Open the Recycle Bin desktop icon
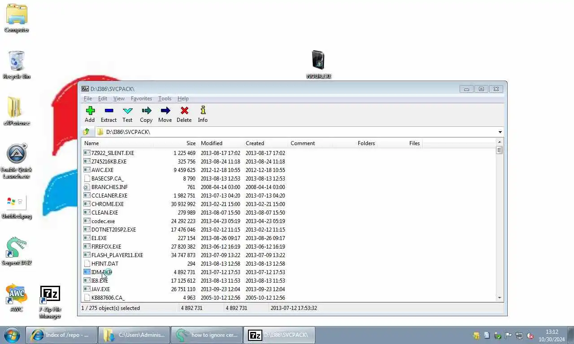 tap(17, 65)
